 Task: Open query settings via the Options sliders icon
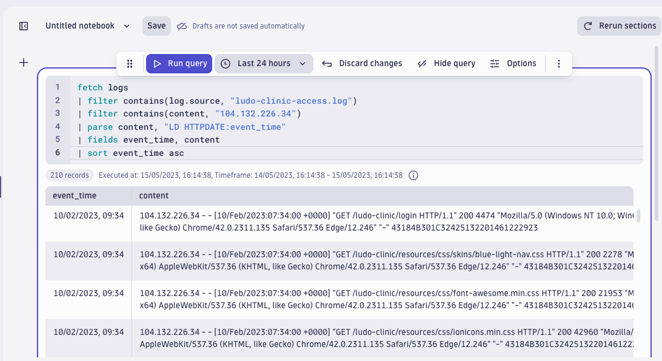coord(493,63)
